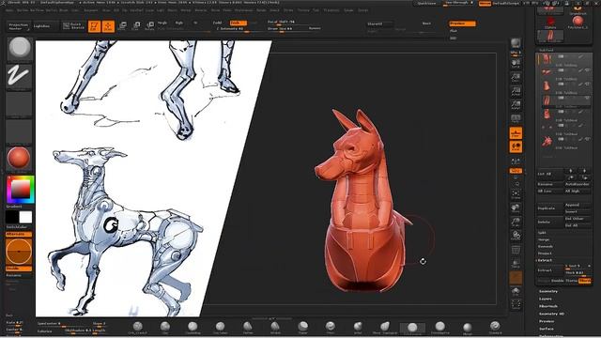Image resolution: width=601 pixels, height=338 pixels.
Task: Activate Edit mode button
Action: pos(94,26)
